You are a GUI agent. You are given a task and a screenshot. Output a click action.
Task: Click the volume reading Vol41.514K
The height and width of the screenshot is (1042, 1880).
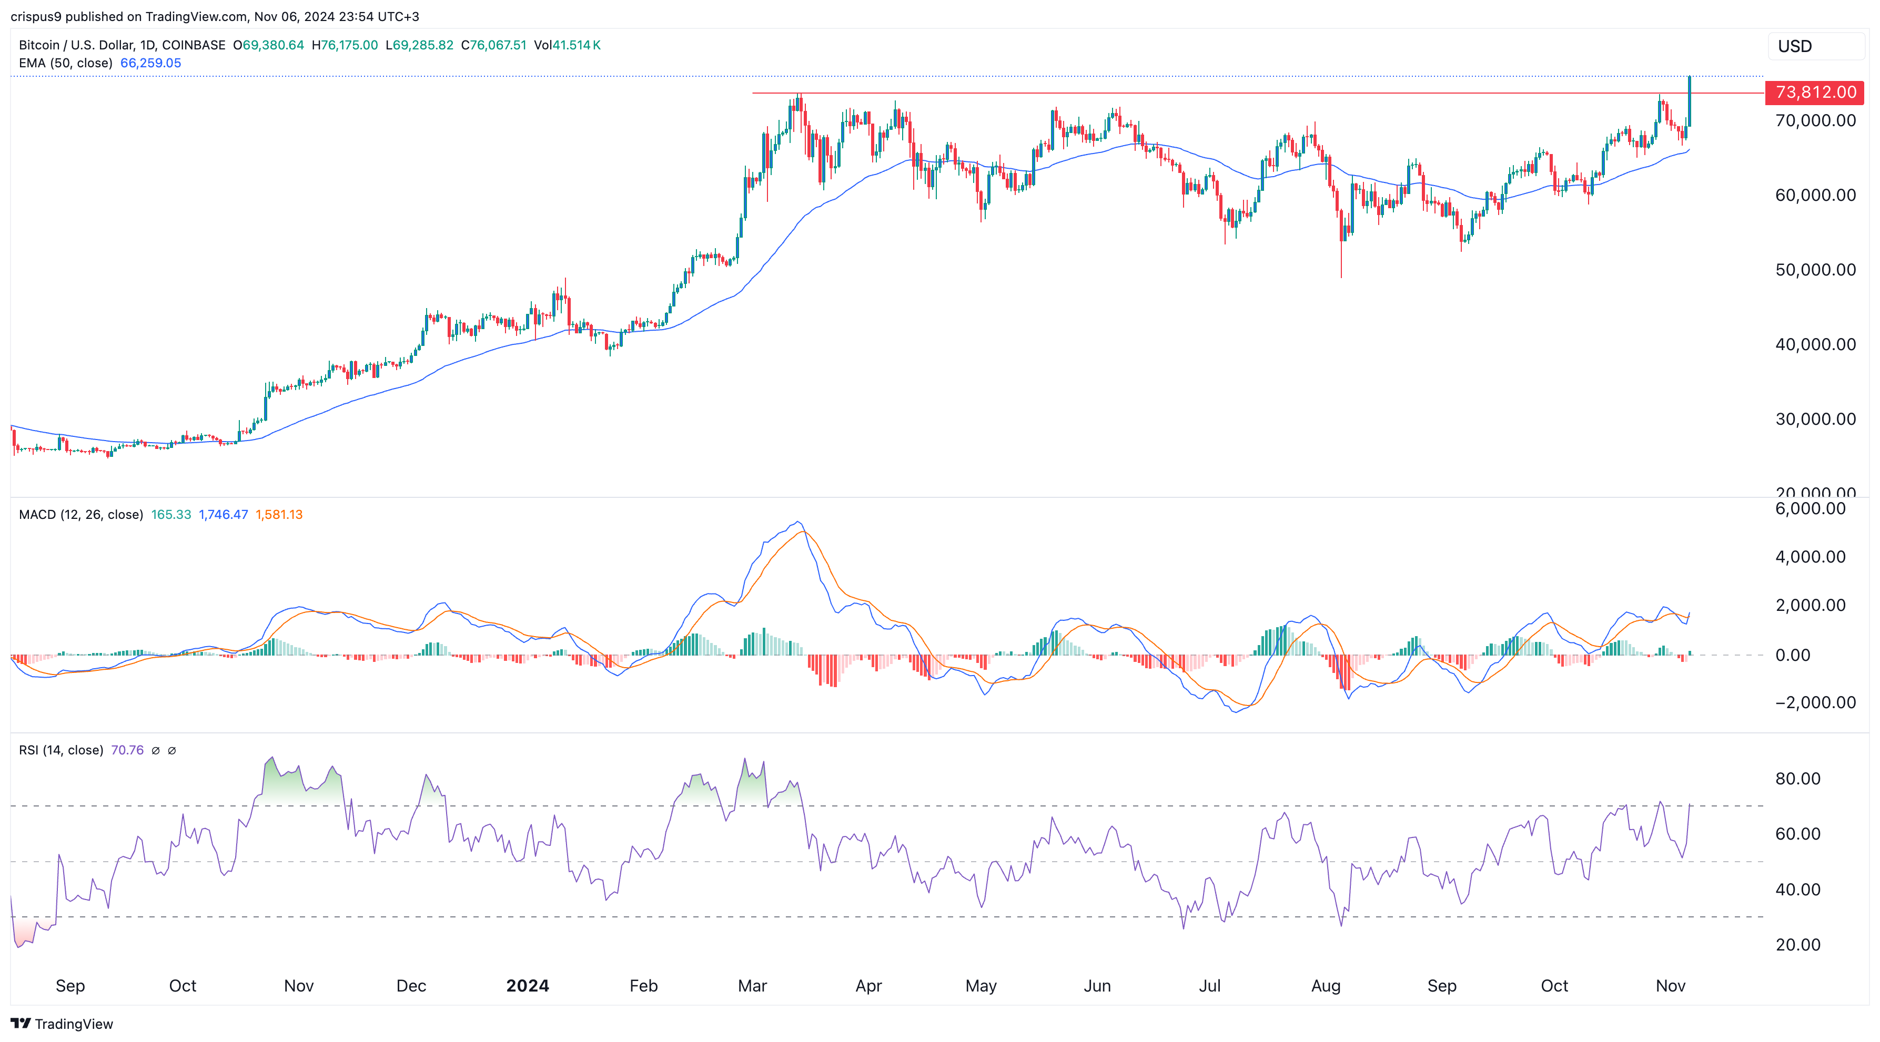click(x=567, y=45)
